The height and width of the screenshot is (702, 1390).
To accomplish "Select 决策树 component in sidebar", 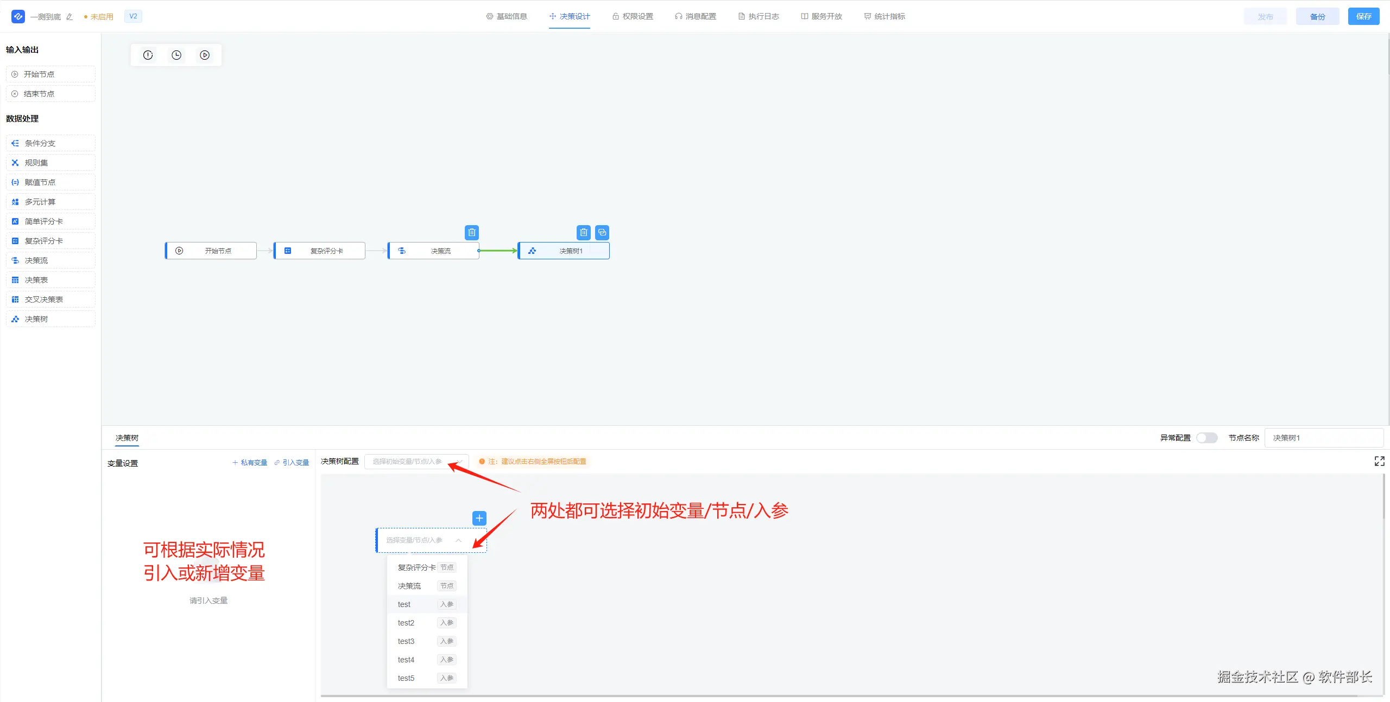I will pyautogui.click(x=50, y=319).
